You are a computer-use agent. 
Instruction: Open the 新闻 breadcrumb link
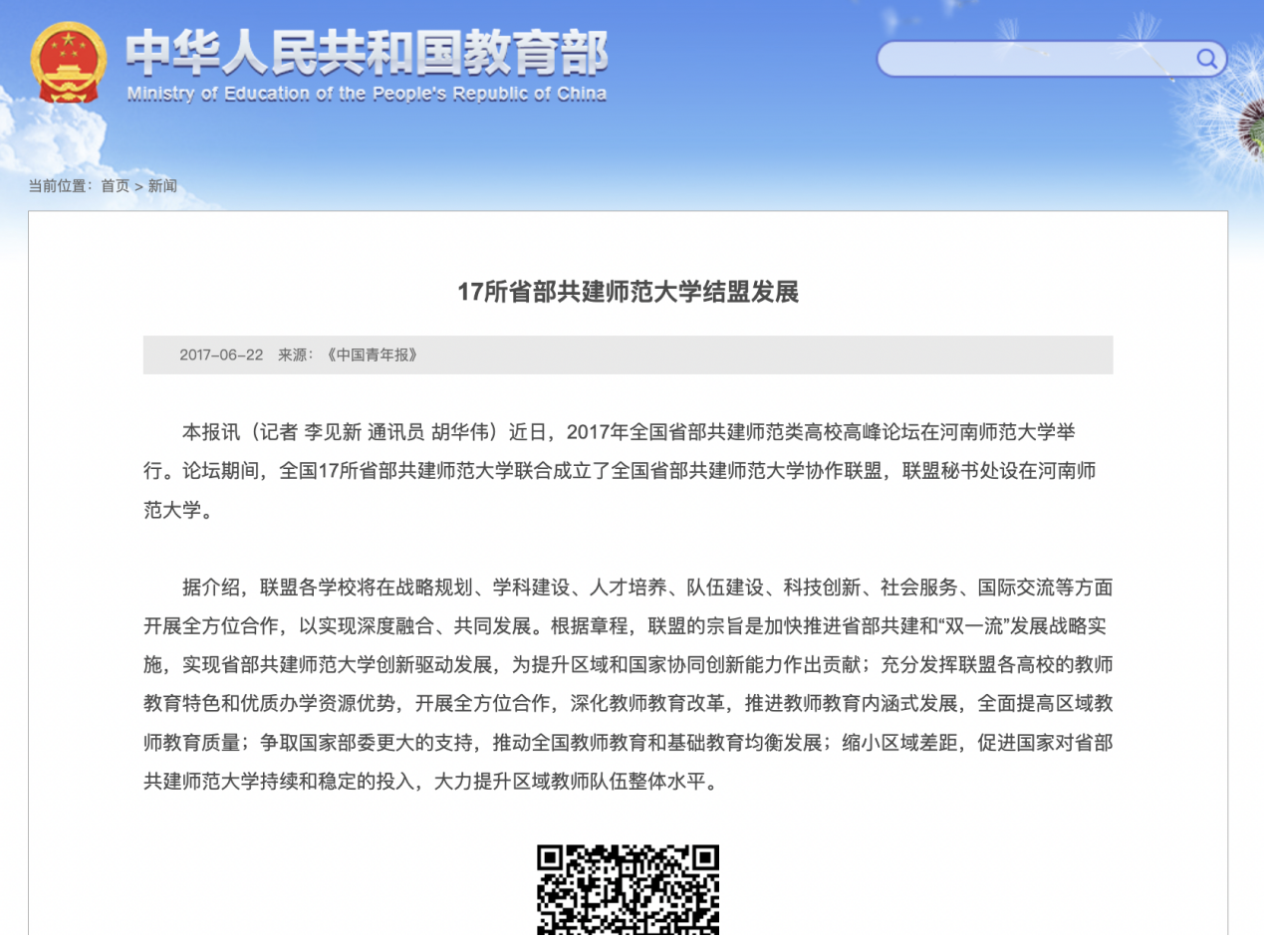coord(162,186)
